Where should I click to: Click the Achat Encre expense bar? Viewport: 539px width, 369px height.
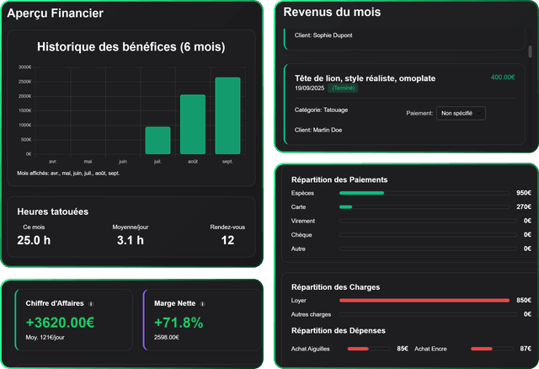493,348
